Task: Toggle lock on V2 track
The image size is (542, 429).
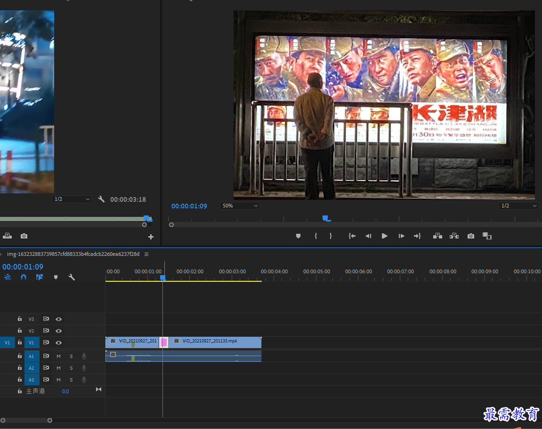Action: 20,331
